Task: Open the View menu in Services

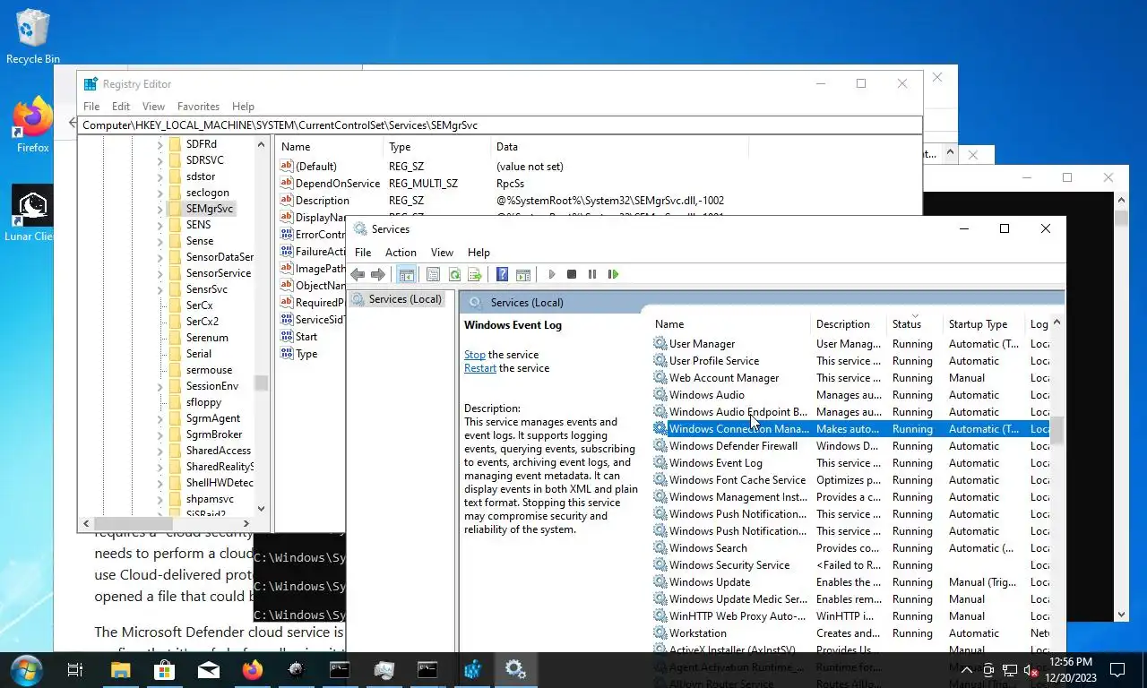Action: pyautogui.click(x=442, y=253)
